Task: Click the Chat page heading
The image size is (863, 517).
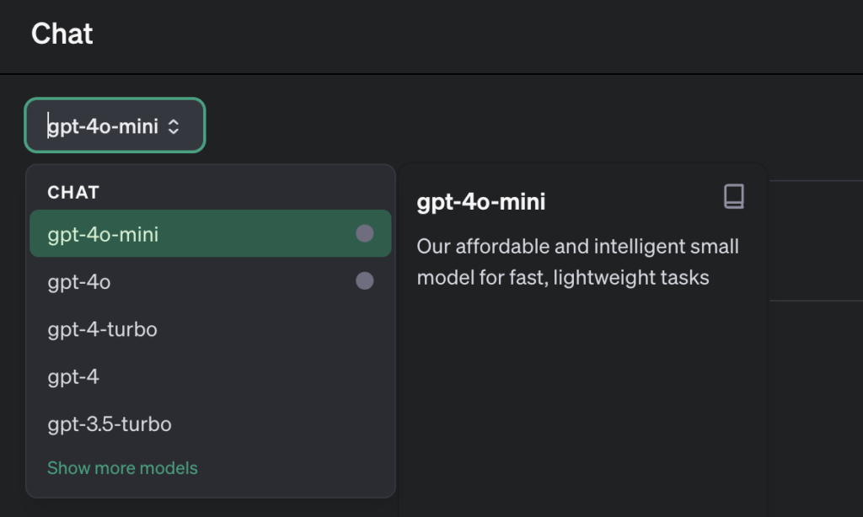Action: [62, 34]
